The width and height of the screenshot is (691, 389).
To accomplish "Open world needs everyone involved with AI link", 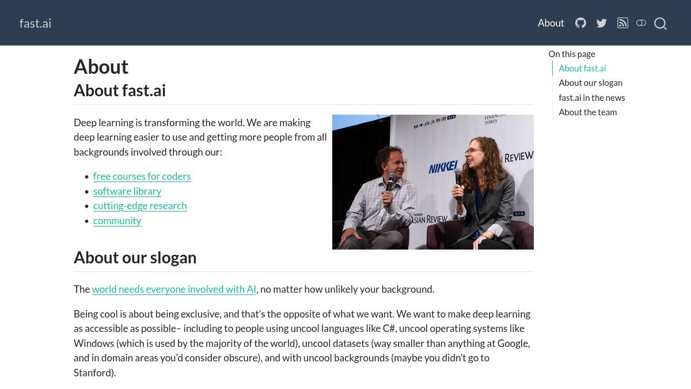I will tap(174, 289).
